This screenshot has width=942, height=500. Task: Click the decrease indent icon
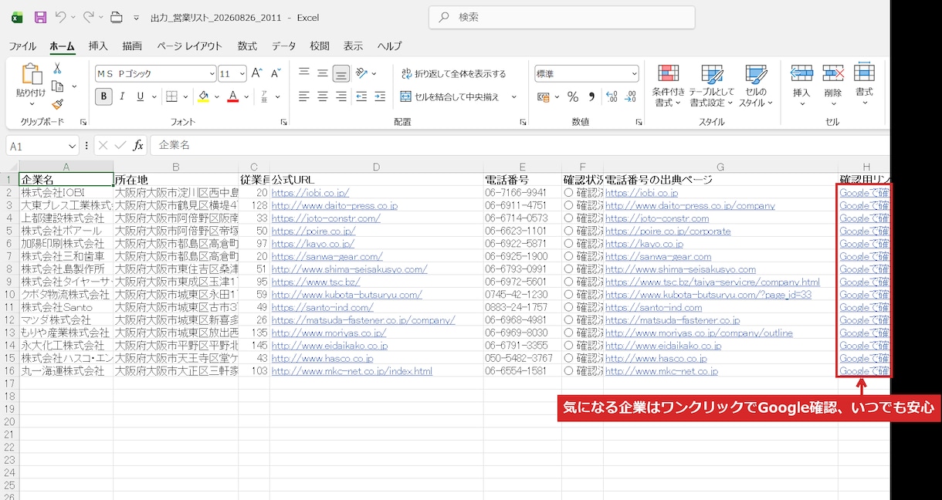pyautogui.click(x=361, y=96)
